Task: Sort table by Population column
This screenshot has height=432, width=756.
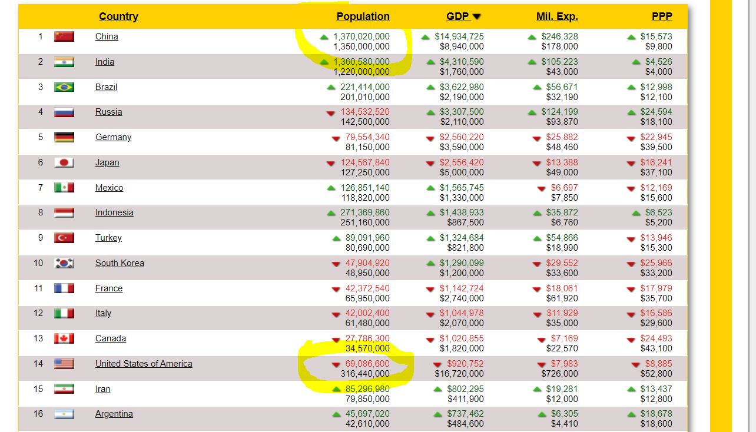Action: (363, 16)
